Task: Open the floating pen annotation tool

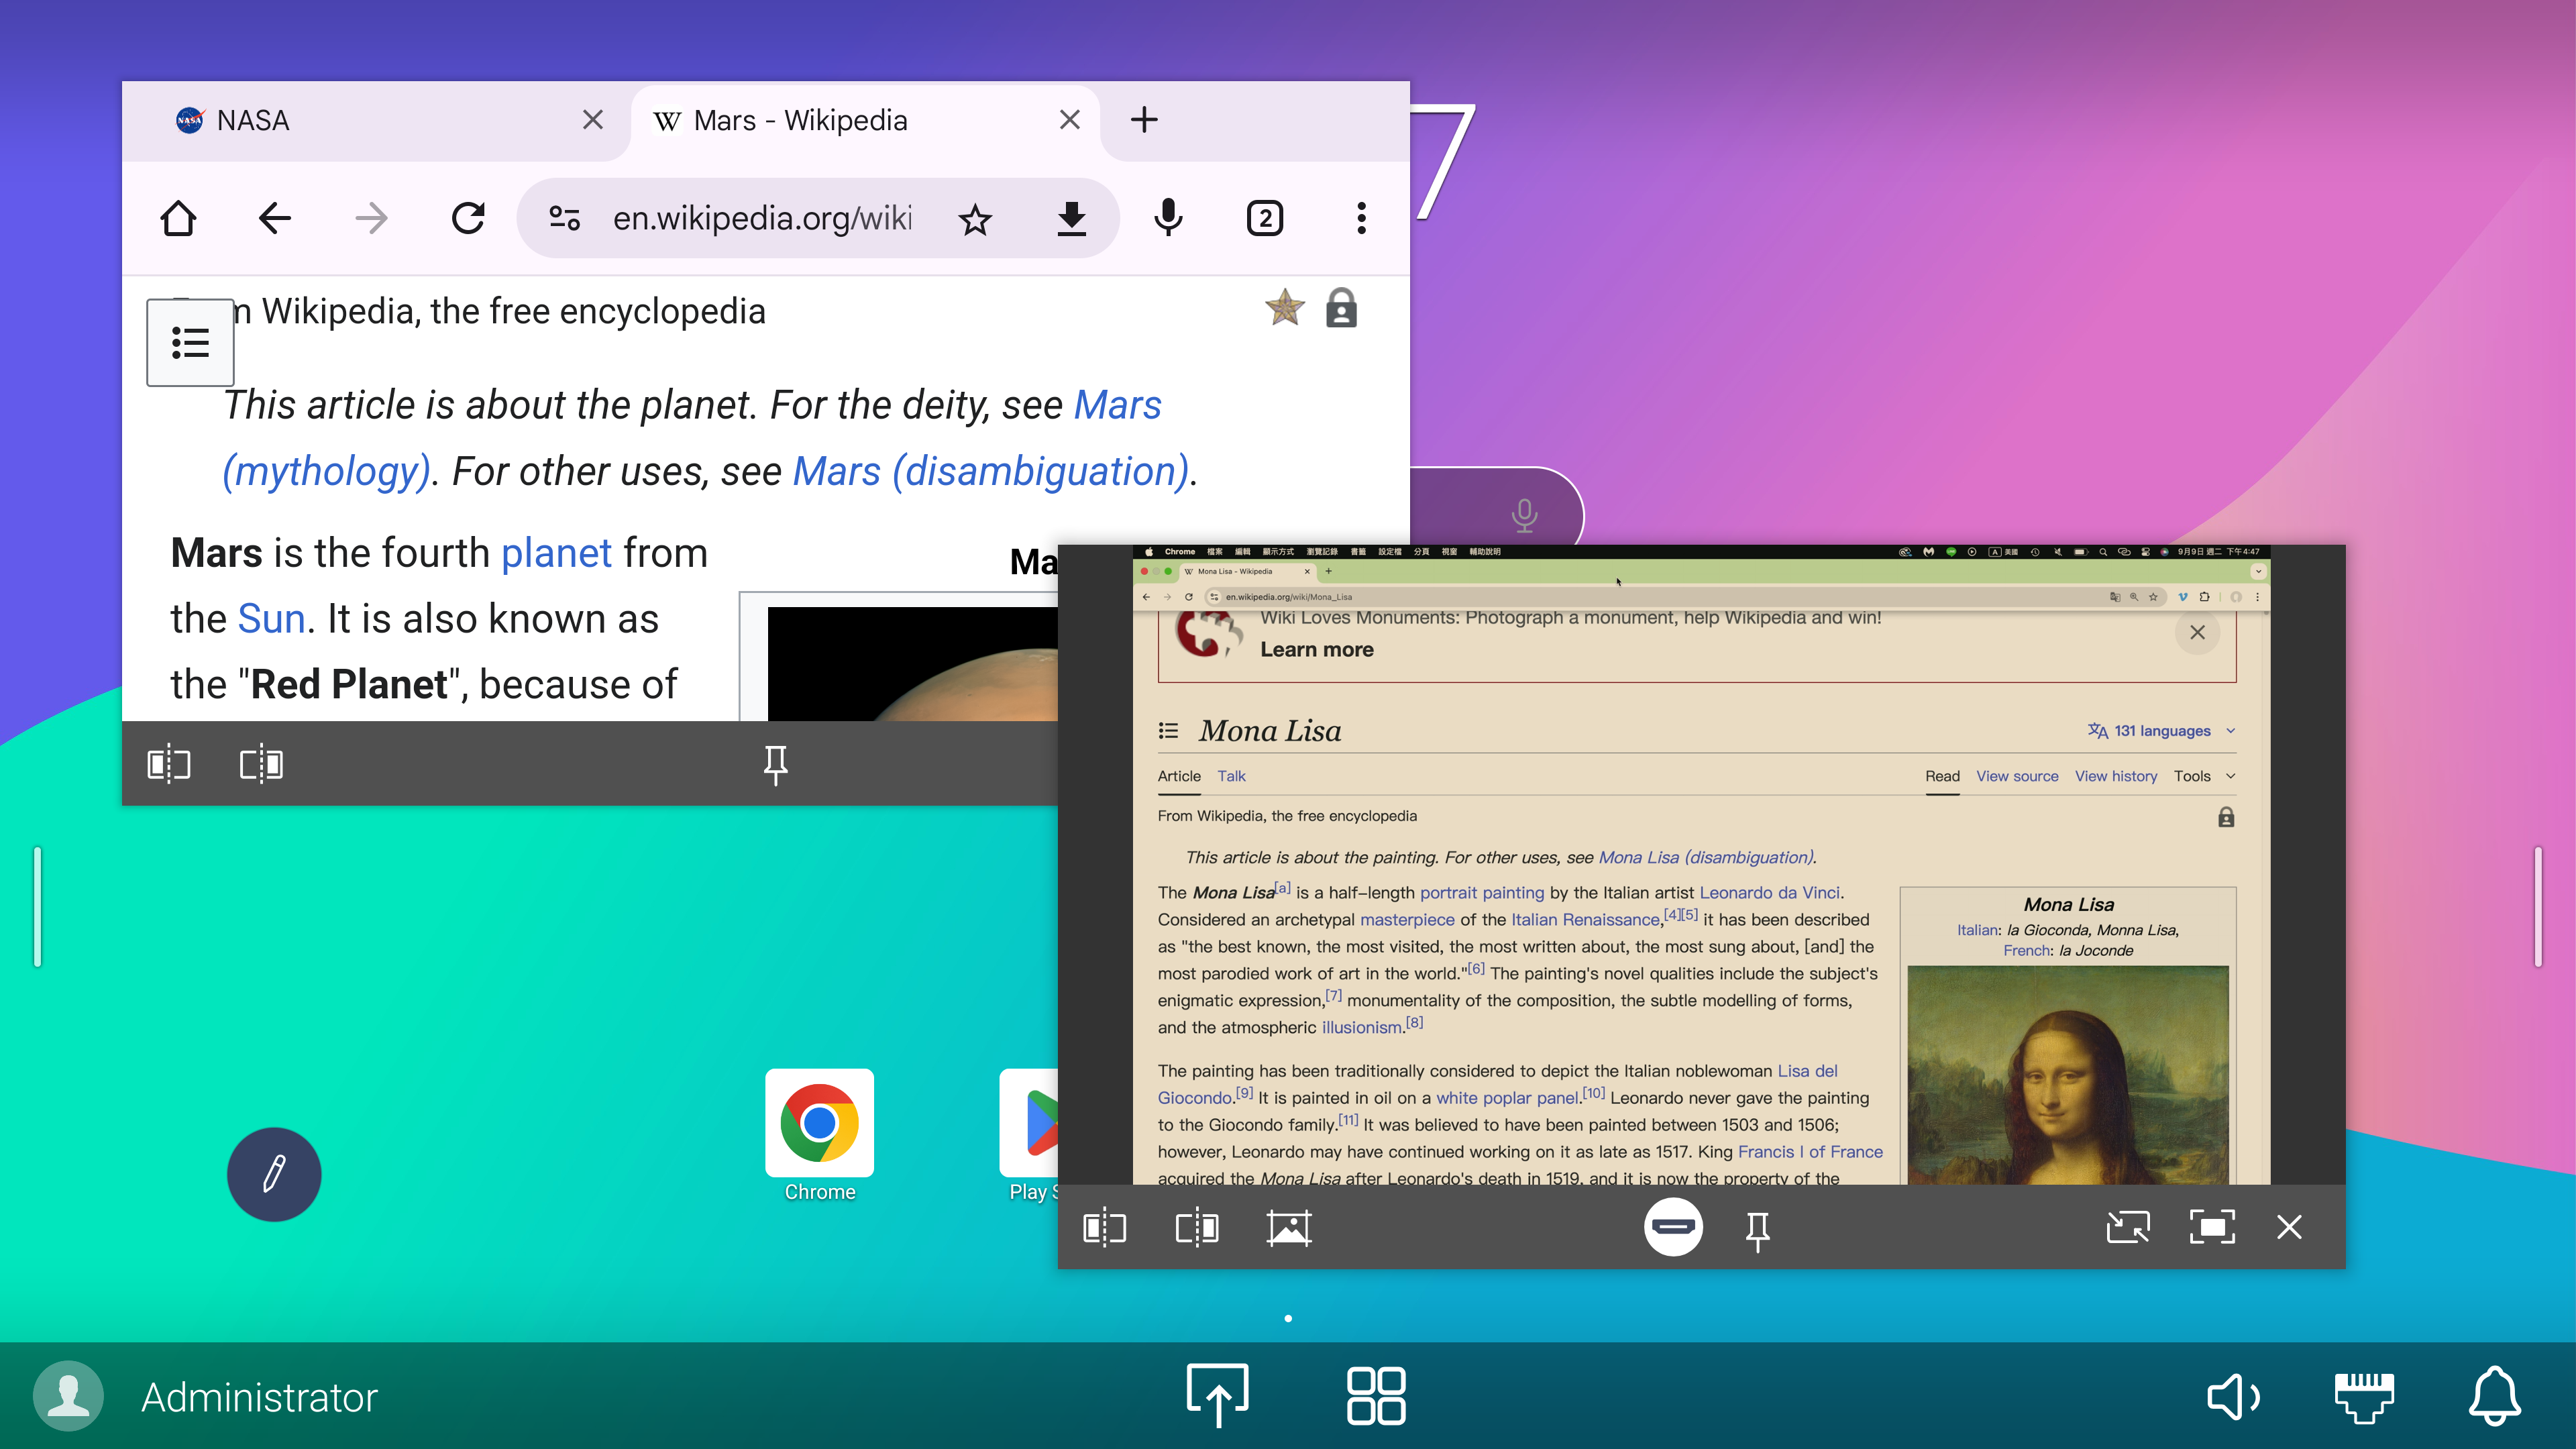Action: (274, 1174)
